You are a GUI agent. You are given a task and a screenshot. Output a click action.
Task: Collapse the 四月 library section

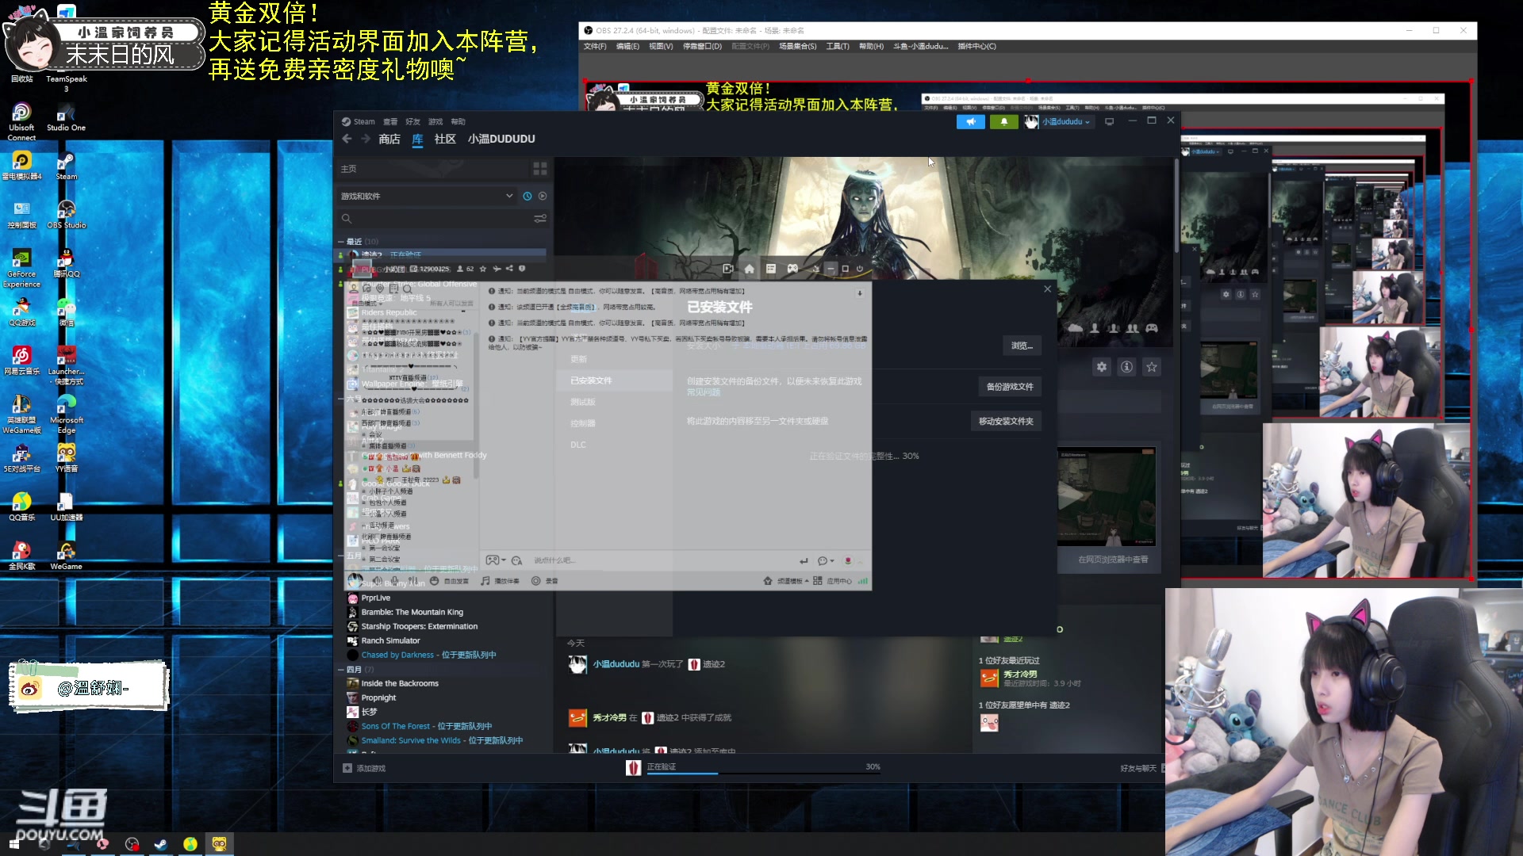(x=342, y=670)
